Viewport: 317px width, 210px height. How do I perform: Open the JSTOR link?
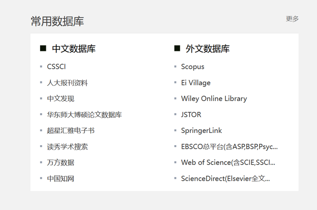tap(191, 115)
